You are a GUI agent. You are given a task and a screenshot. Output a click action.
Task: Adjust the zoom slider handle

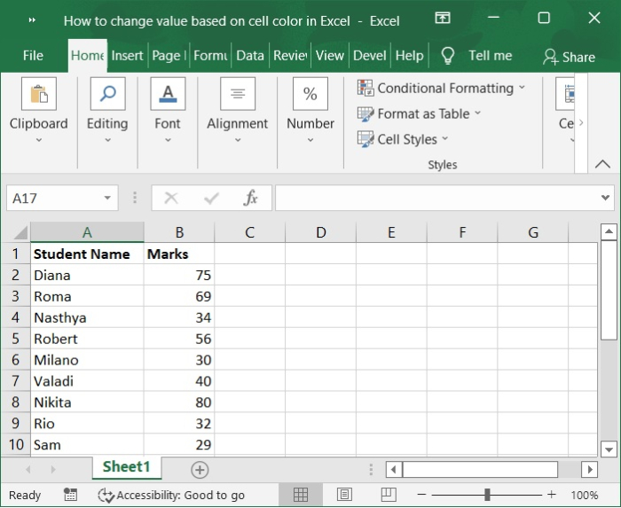point(487,495)
